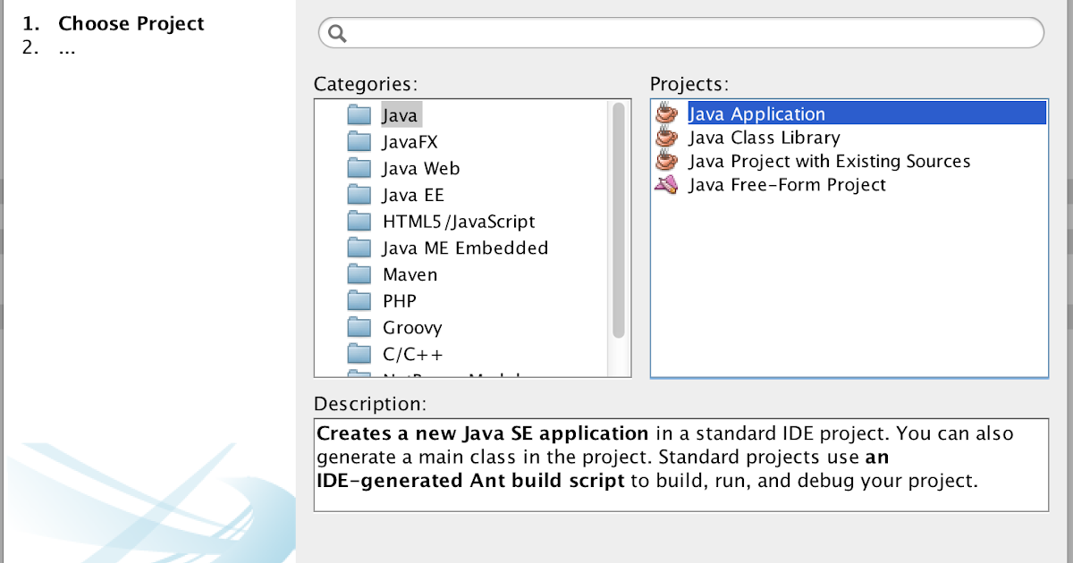
Task: Click the folder icon beside C/C++
Action: point(359,353)
